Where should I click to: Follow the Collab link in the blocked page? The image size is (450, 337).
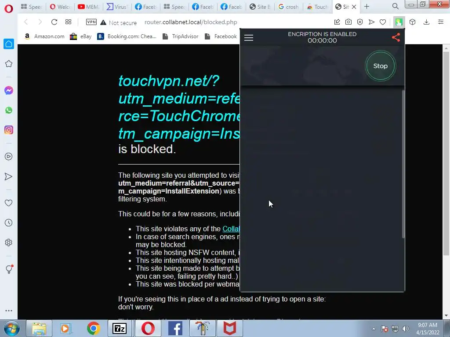[231, 229]
